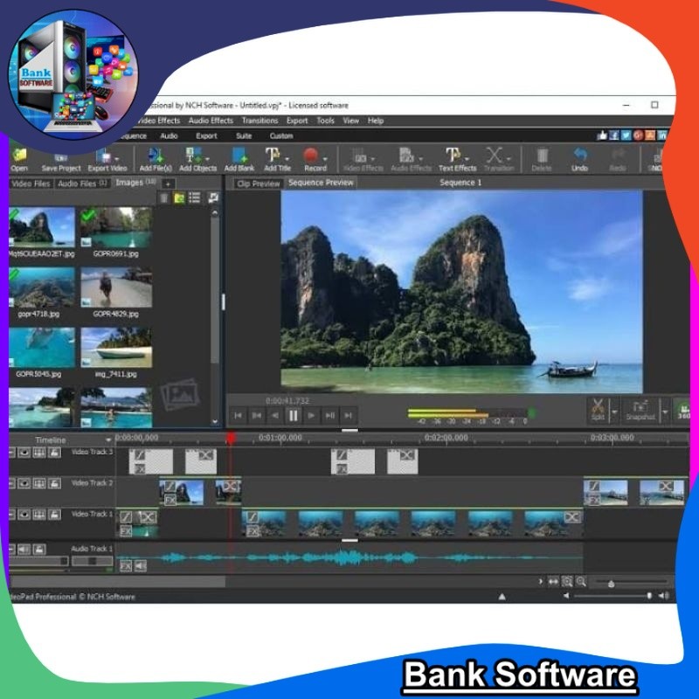699x699 pixels.
Task: Click the Save Project icon
Action: [x=61, y=157]
